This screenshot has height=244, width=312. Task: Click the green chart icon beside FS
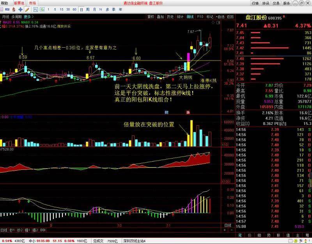pos(42,9)
